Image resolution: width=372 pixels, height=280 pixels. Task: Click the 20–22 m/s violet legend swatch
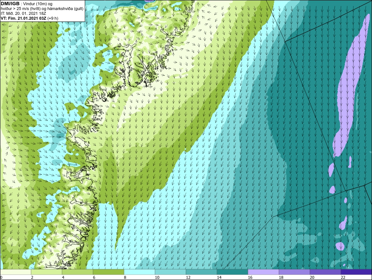click(325, 272)
